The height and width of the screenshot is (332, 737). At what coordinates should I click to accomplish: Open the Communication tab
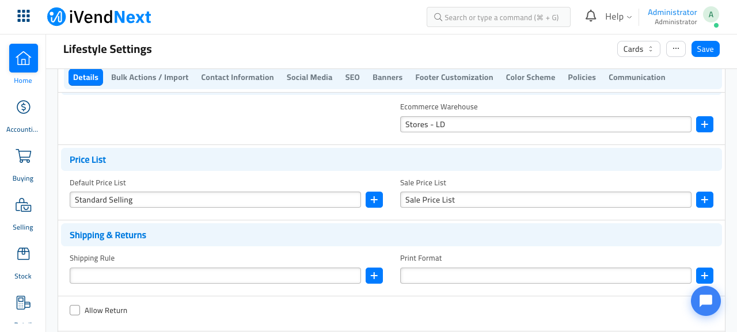pyautogui.click(x=637, y=77)
